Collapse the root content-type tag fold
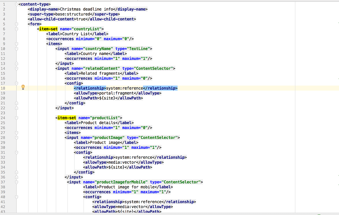 click(x=16, y=4)
